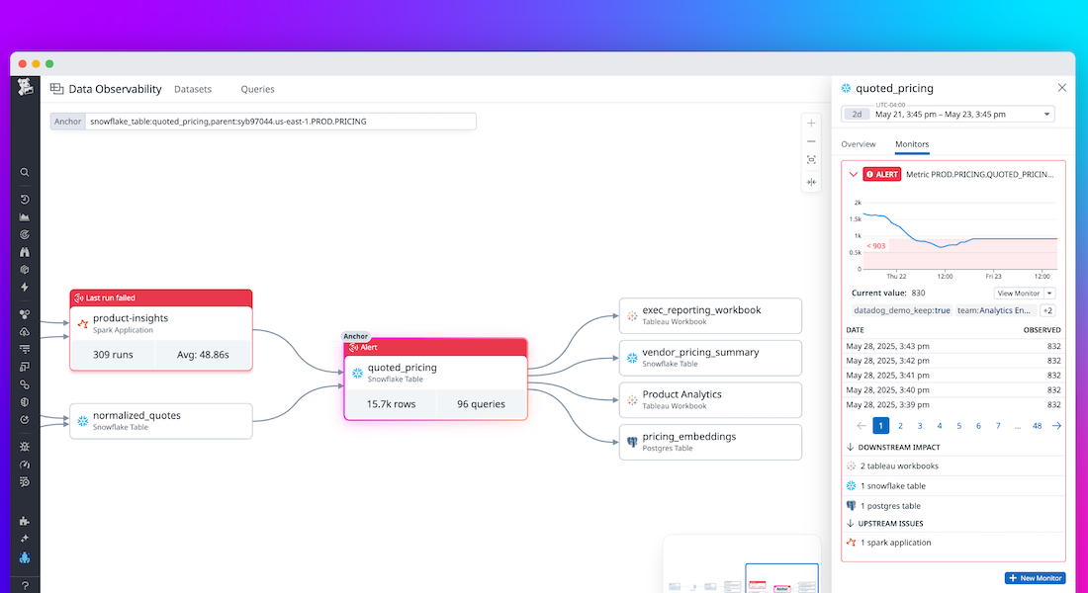Image resolution: width=1088 pixels, height=593 pixels.
Task: Open the help question mark icon
Action: [x=25, y=586]
